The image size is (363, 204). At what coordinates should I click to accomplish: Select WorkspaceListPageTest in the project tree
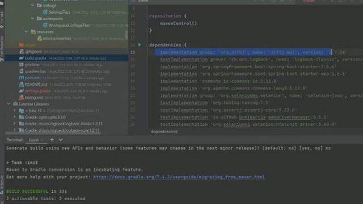click(69, 25)
